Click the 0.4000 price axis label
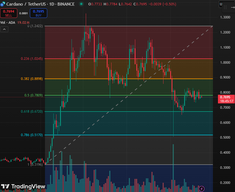This screenshot has width=235, height=192. (225, 153)
